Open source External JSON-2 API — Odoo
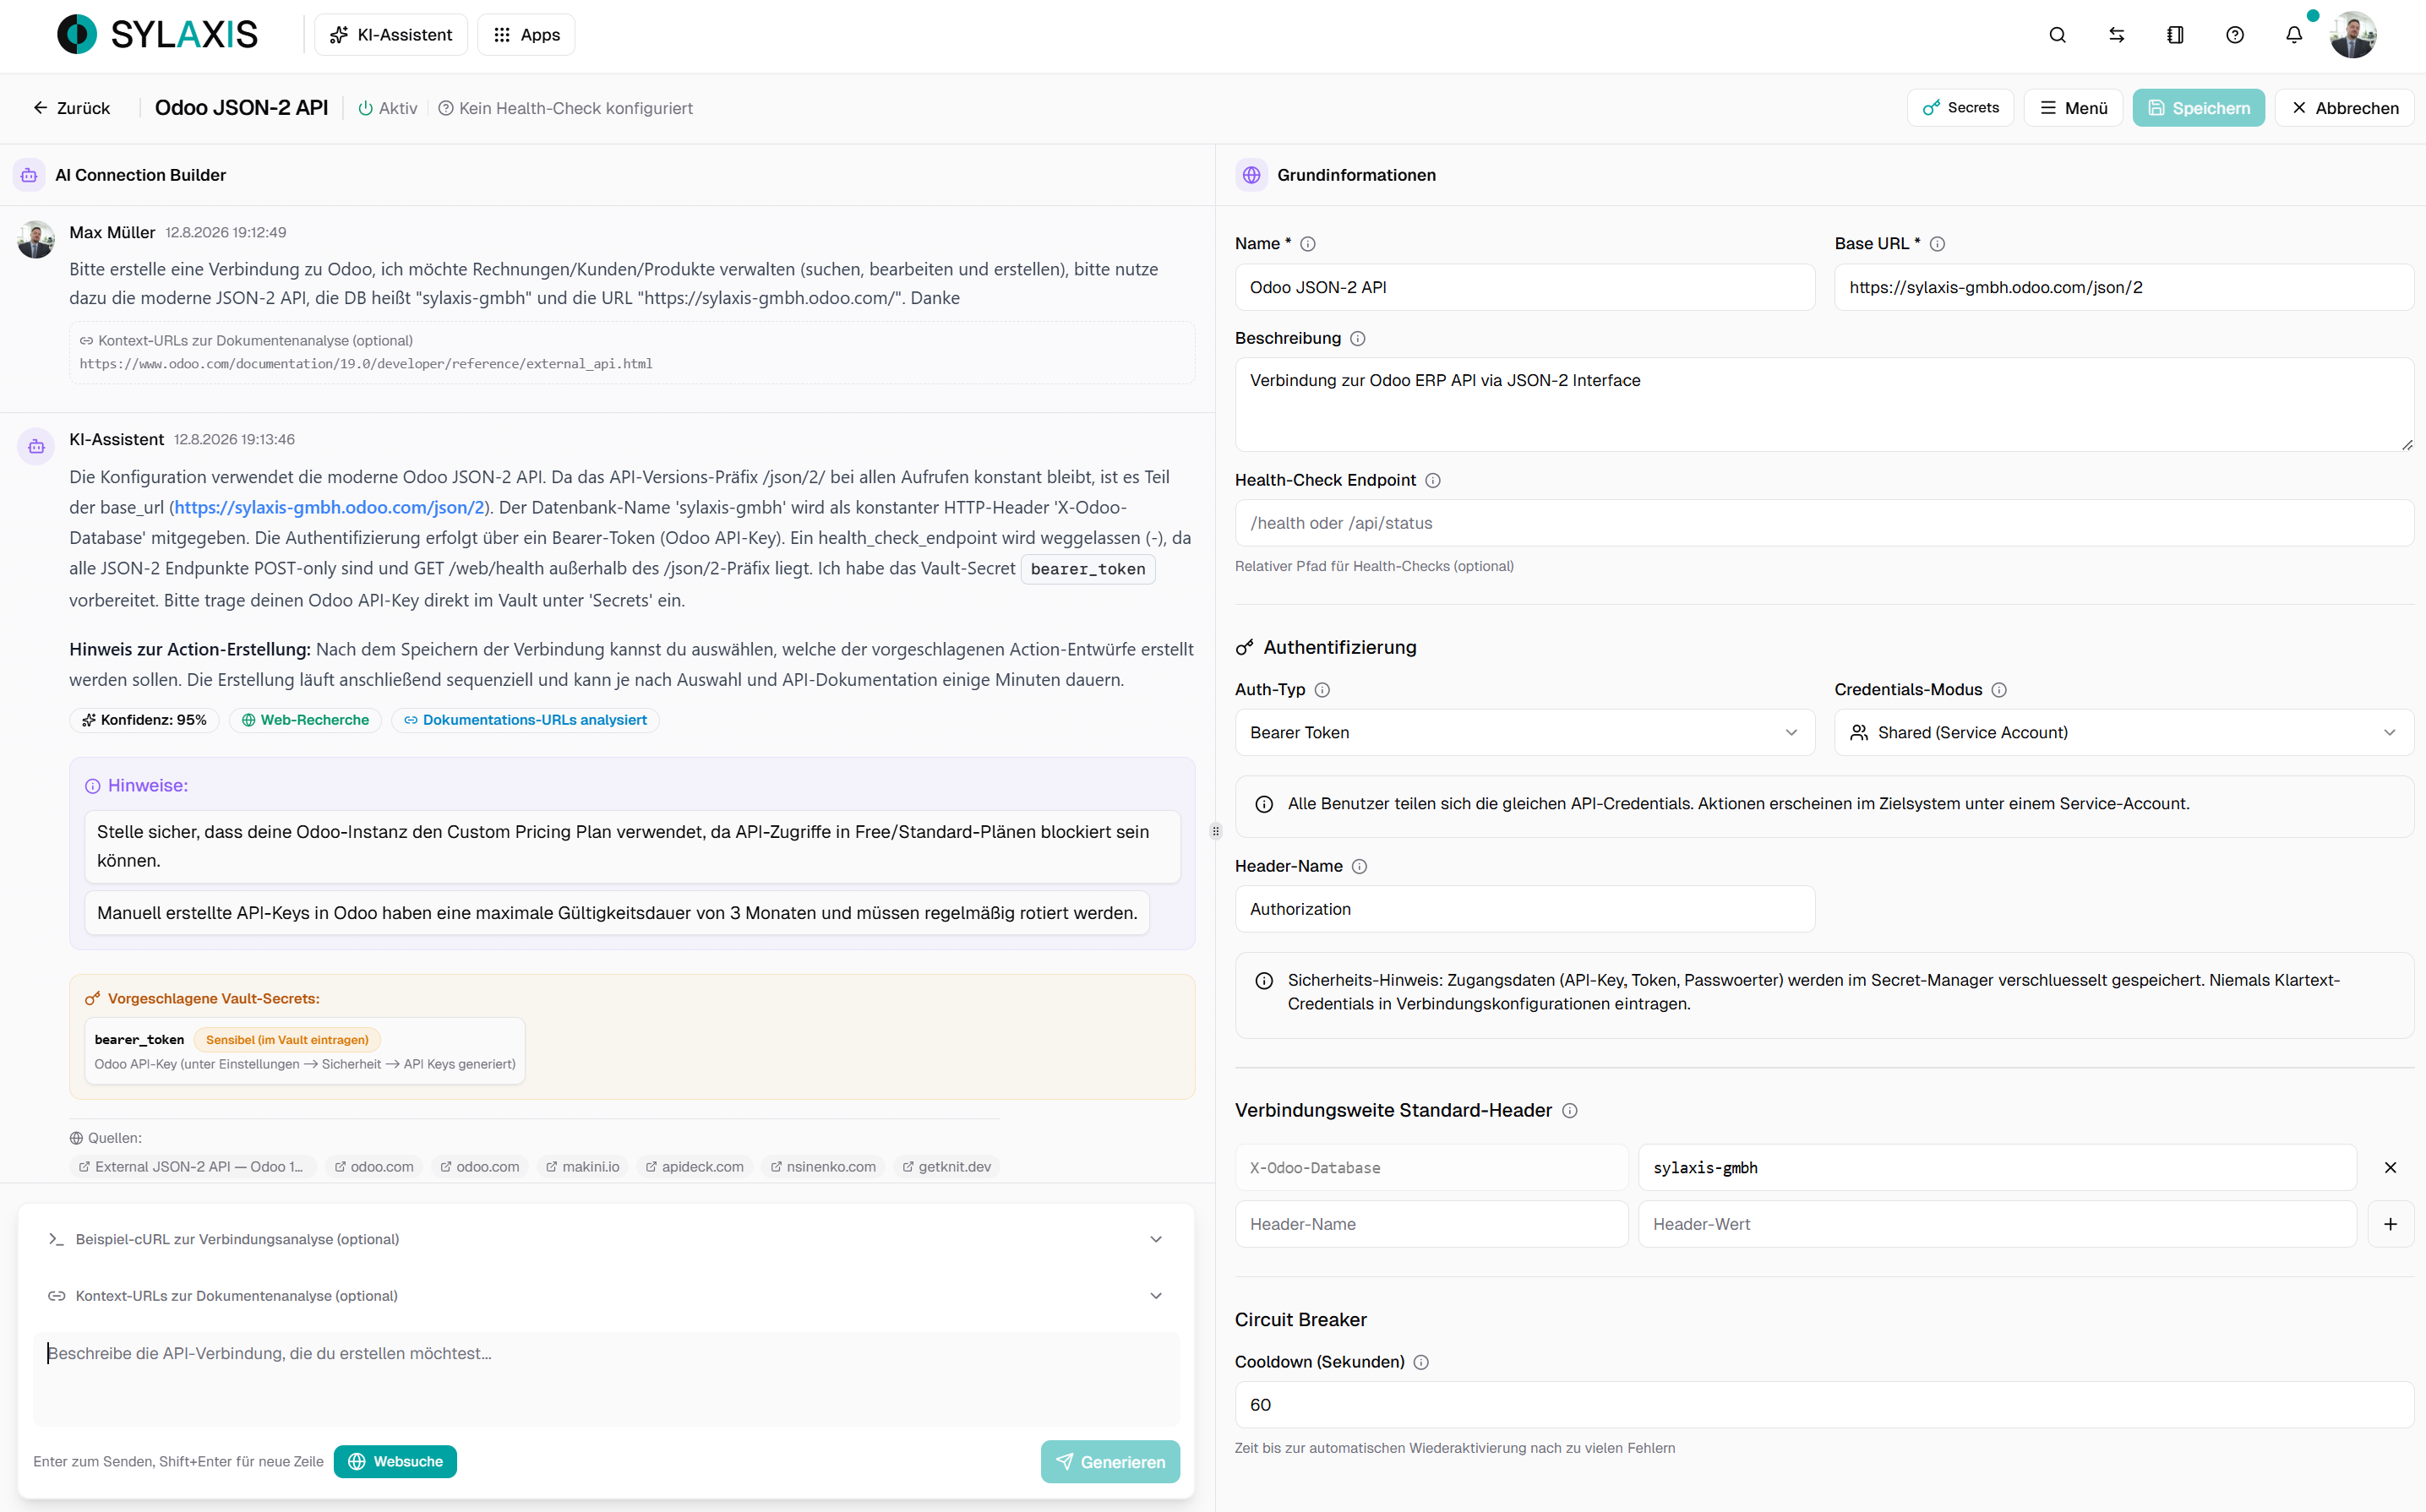2426x1512 pixels. tap(192, 1167)
